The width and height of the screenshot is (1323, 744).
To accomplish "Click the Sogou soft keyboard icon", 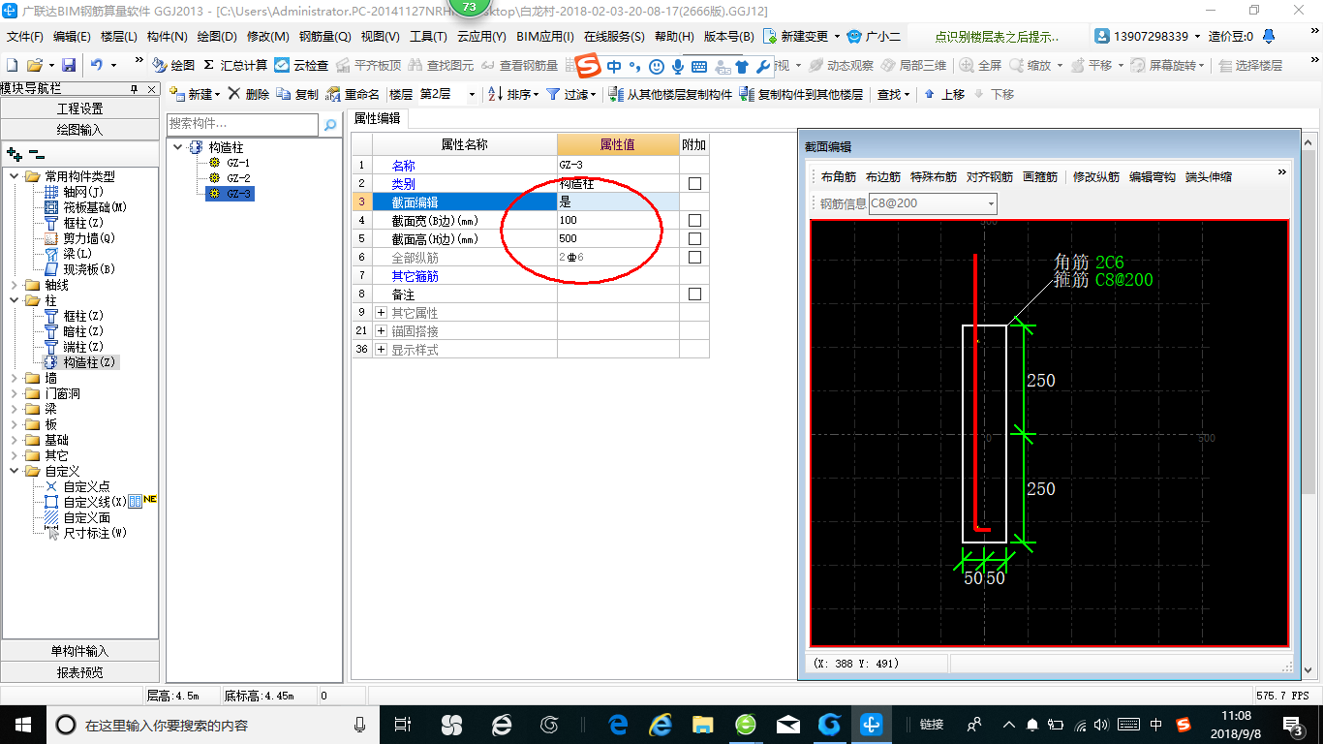I will (699, 66).
